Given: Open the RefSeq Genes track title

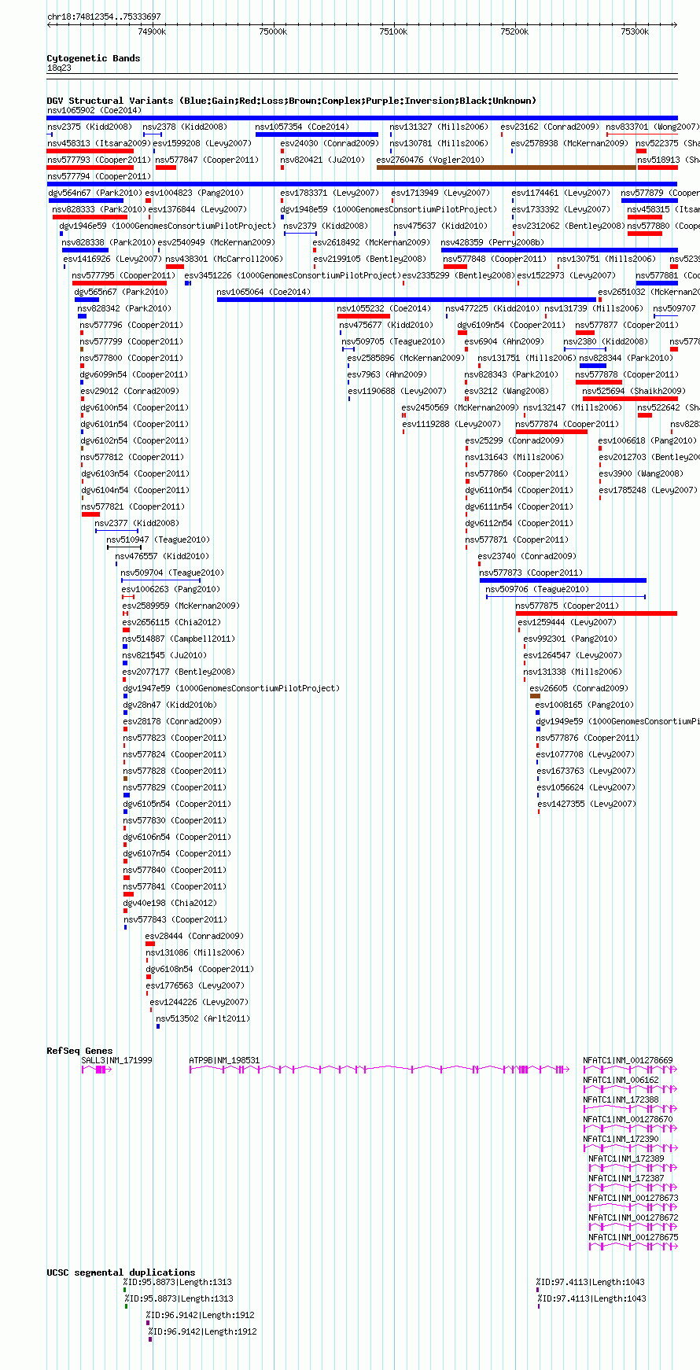Looking at the screenshot, I should (79, 1051).
